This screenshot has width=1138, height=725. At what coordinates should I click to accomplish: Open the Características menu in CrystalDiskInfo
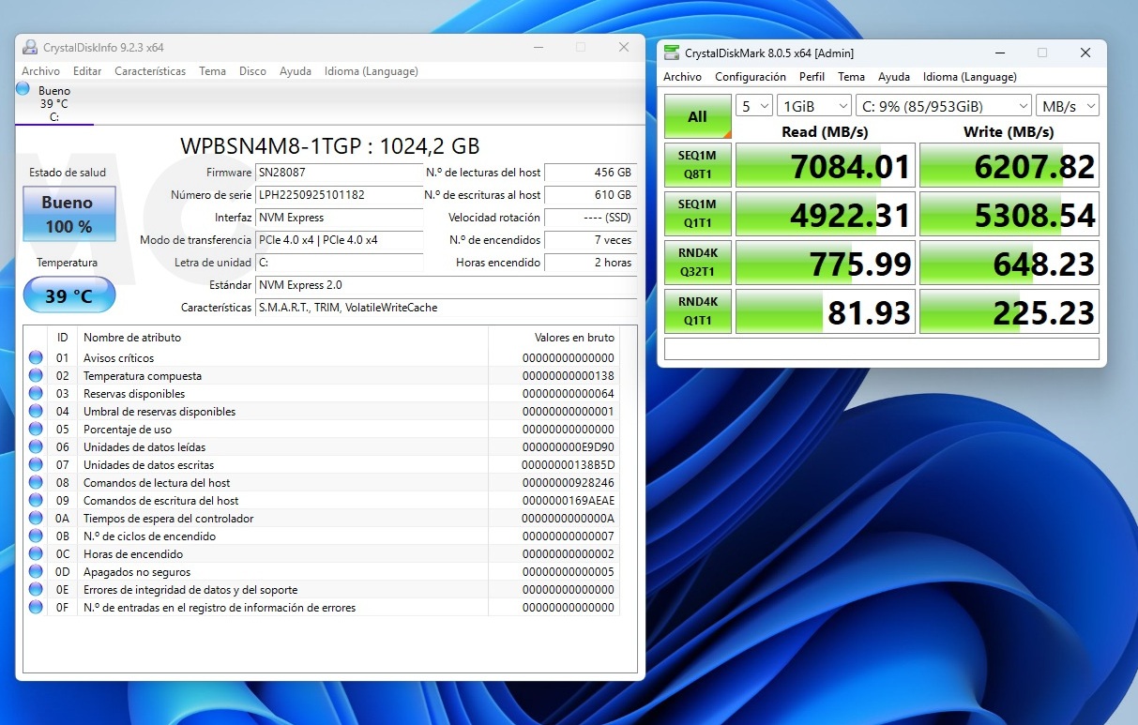coord(150,71)
